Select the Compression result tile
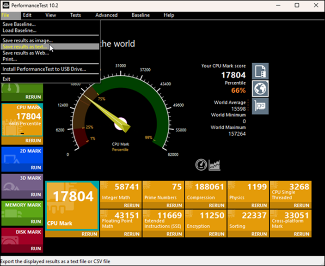Screen dimensions: 325x266 point(206,192)
